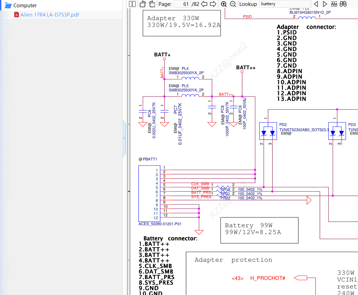
Task: Find previous match of lookup text
Action: (316, 4)
